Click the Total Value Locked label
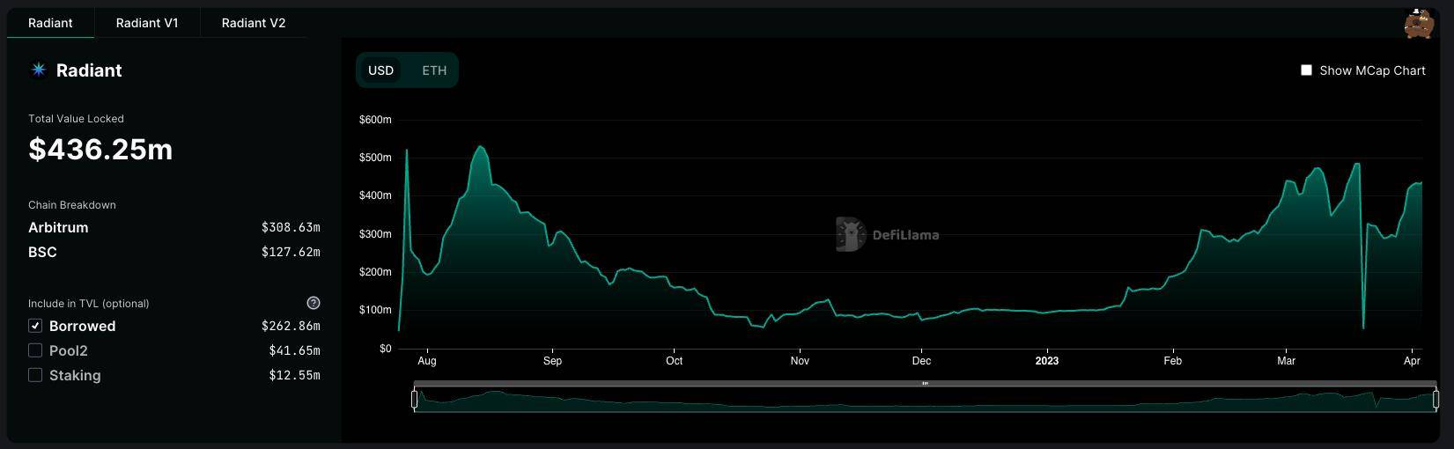The image size is (1454, 449). click(76, 119)
